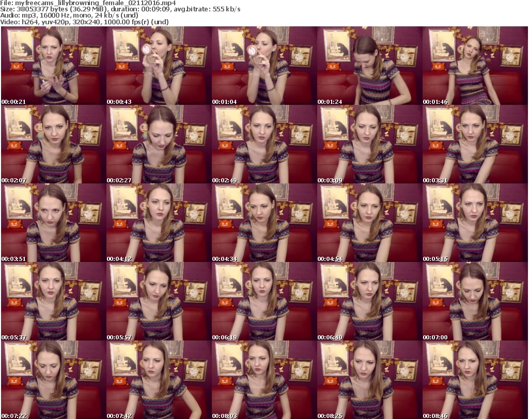Open the thumbnail marked 00:05:15
529x419 pixels.
coord(475,223)
